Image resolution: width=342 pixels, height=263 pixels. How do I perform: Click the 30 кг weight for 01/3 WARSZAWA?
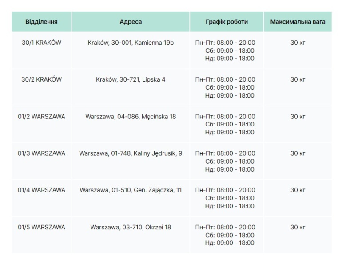pos(298,153)
